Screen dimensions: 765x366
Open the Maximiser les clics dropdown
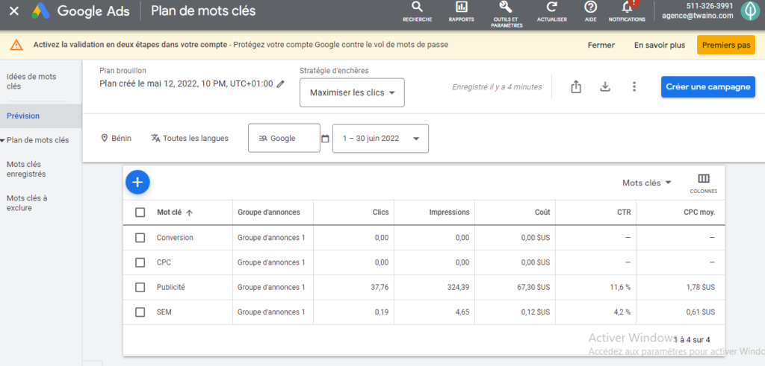point(352,93)
